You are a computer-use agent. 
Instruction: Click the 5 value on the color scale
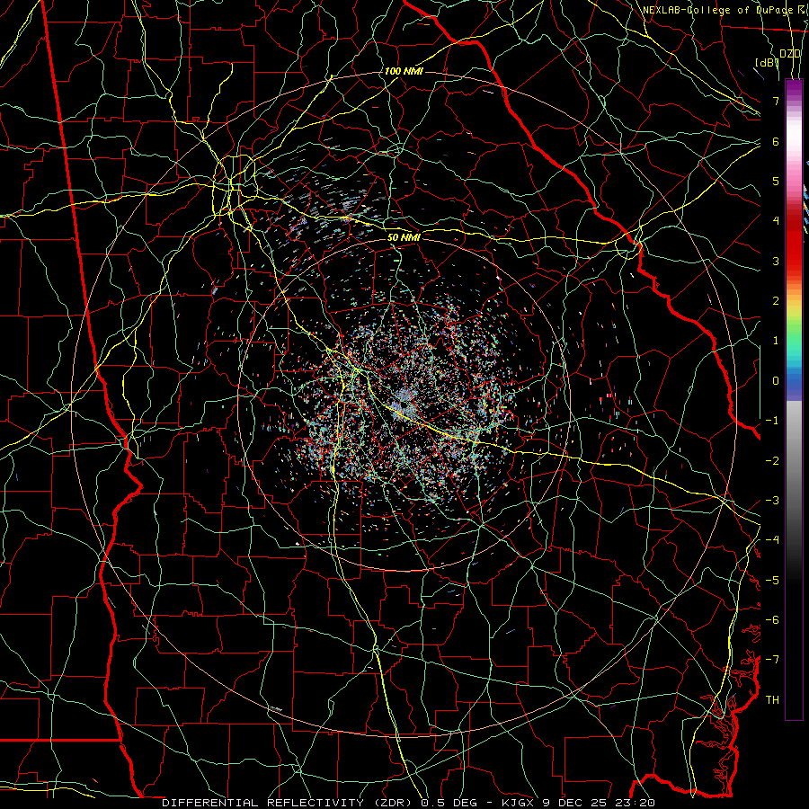click(x=776, y=181)
